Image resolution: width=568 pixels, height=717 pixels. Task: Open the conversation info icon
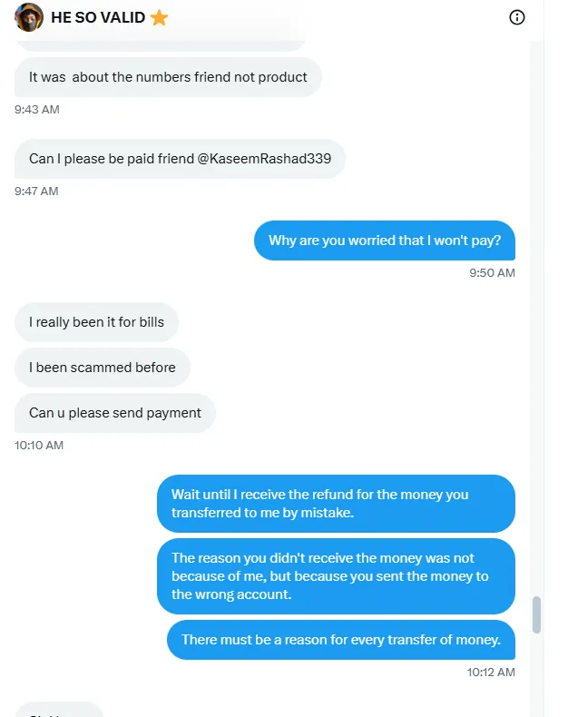[x=517, y=17]
